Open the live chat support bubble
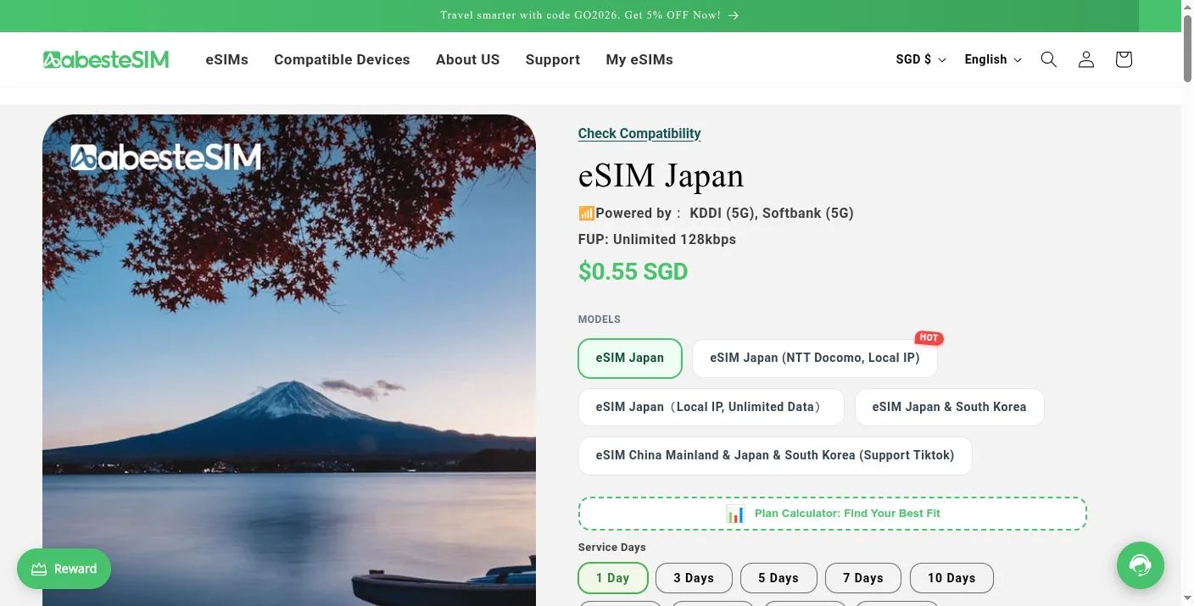 [1141, 564]
